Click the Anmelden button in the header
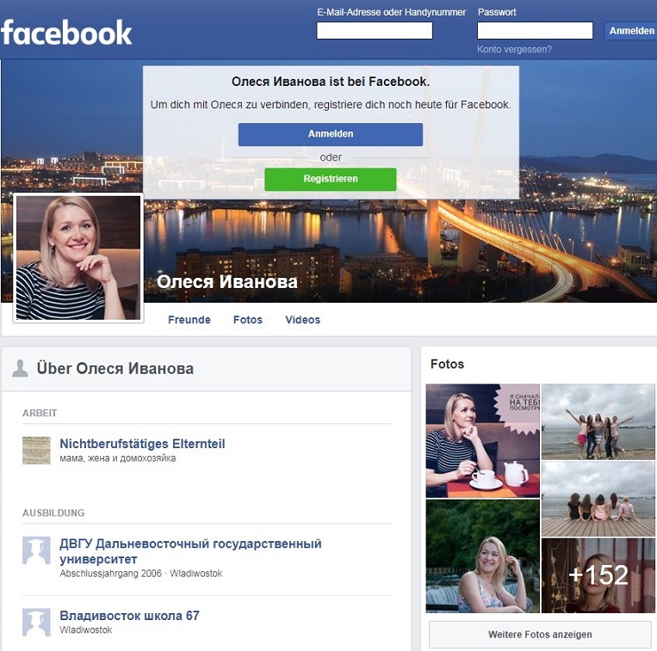Viewport: 657px width, 651px height. pyautogui.click(x=631, y=31)
